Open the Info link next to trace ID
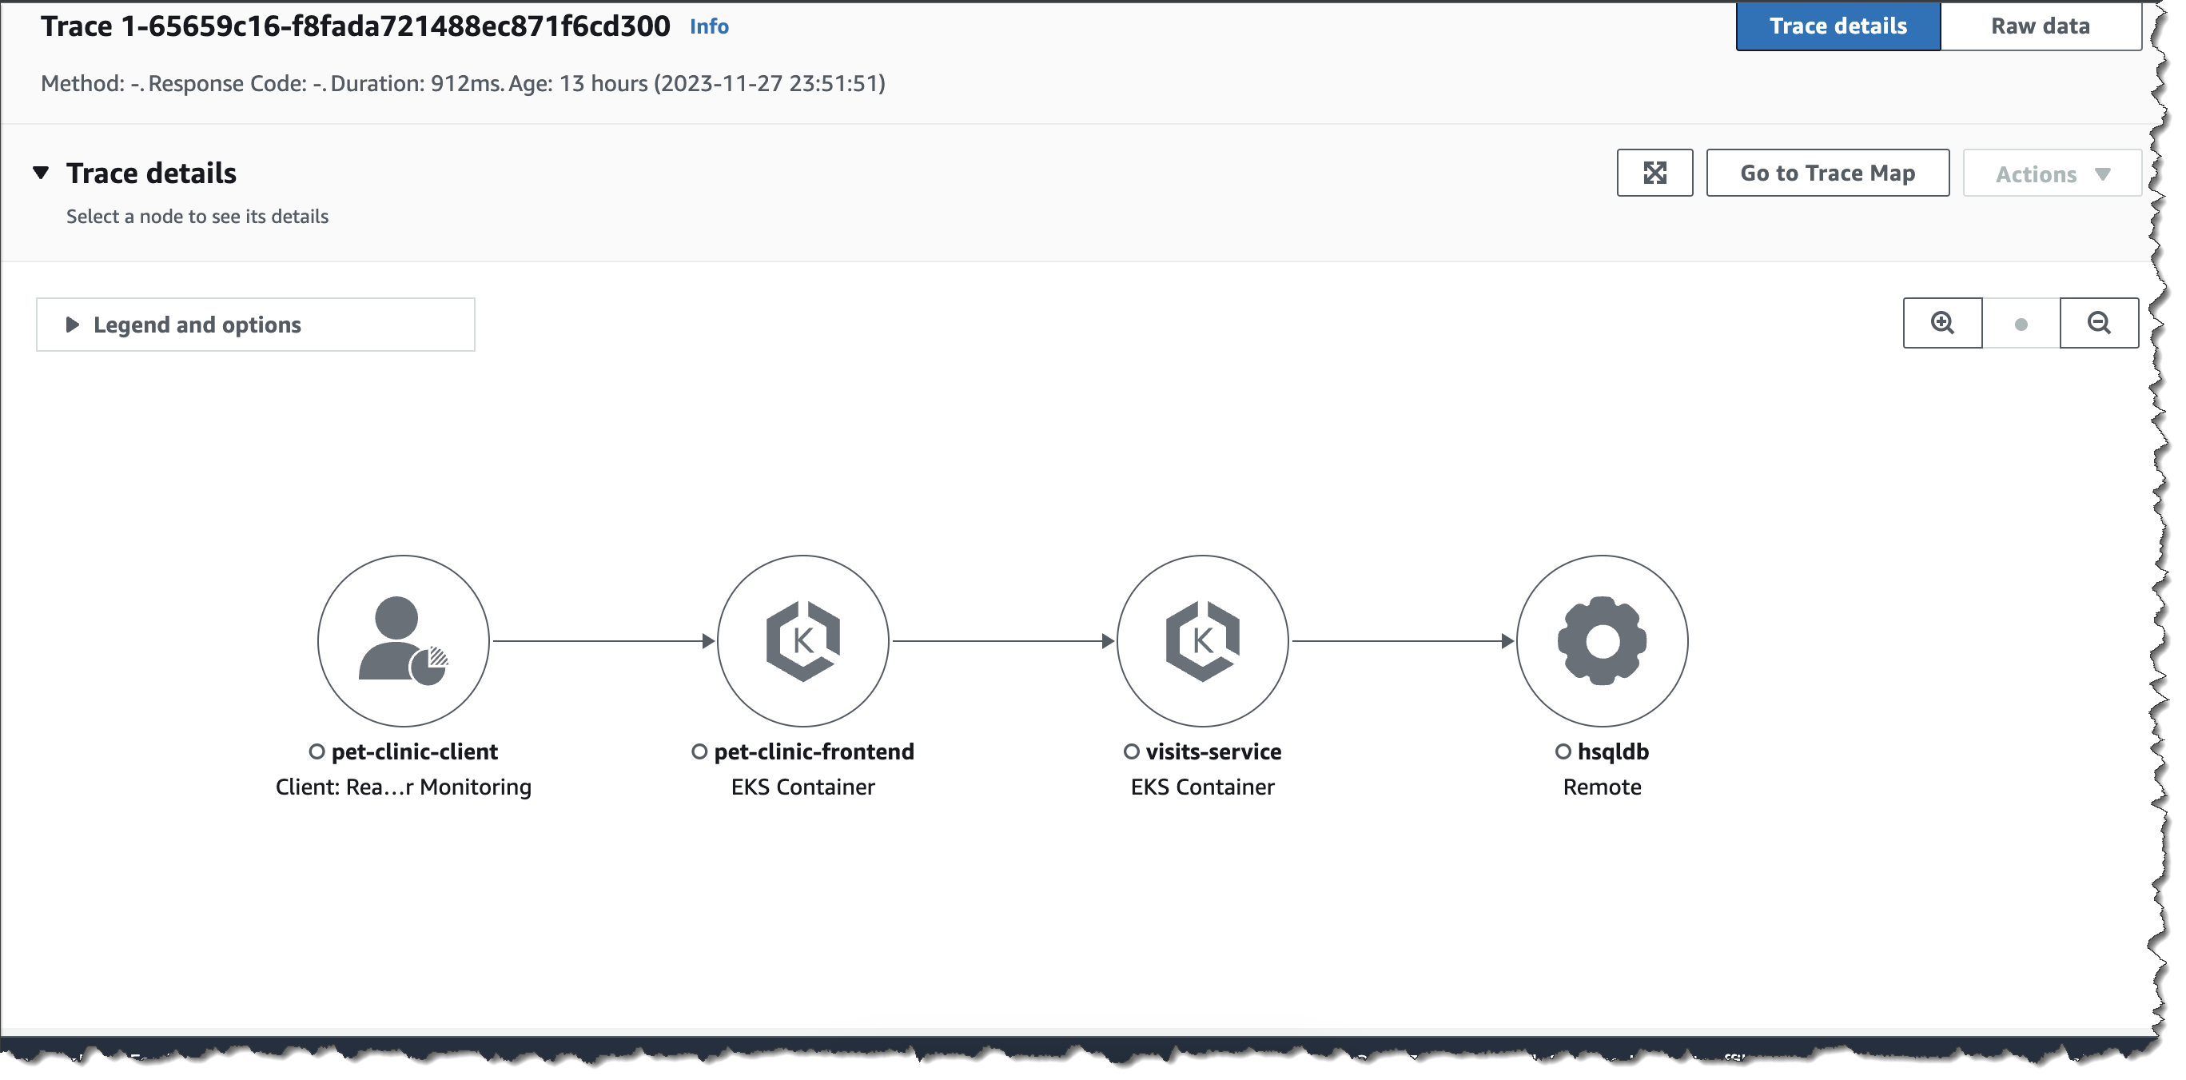The height and width of the screenshot is (1080, 2186). pos(709,27)
